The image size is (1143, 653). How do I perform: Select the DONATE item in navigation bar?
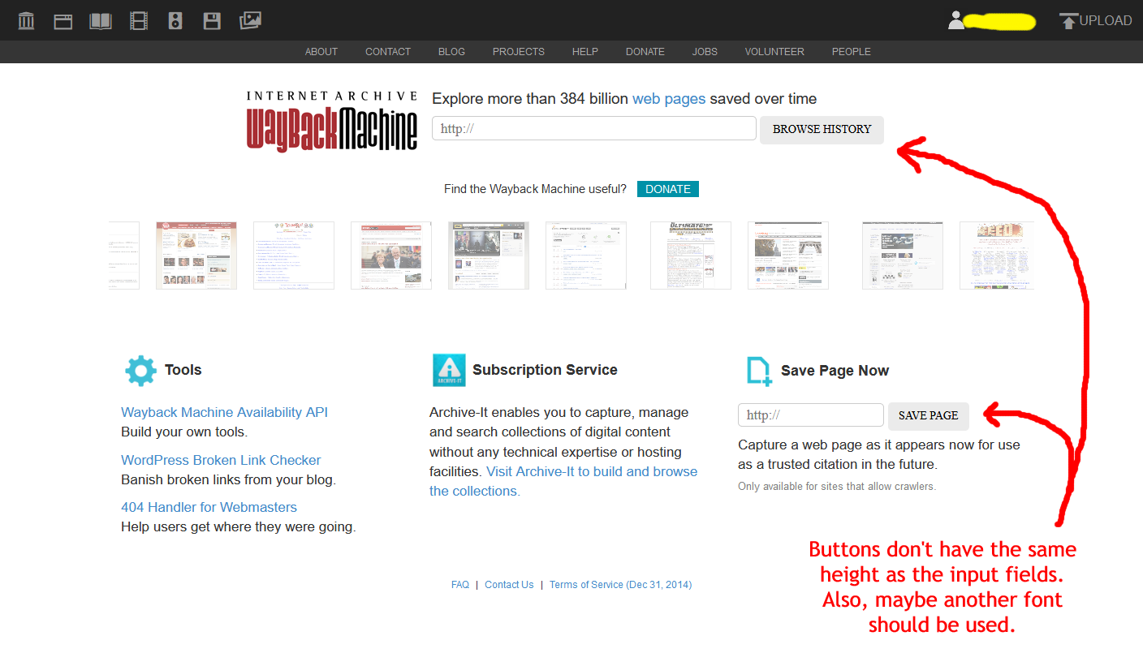click(645, 52)
